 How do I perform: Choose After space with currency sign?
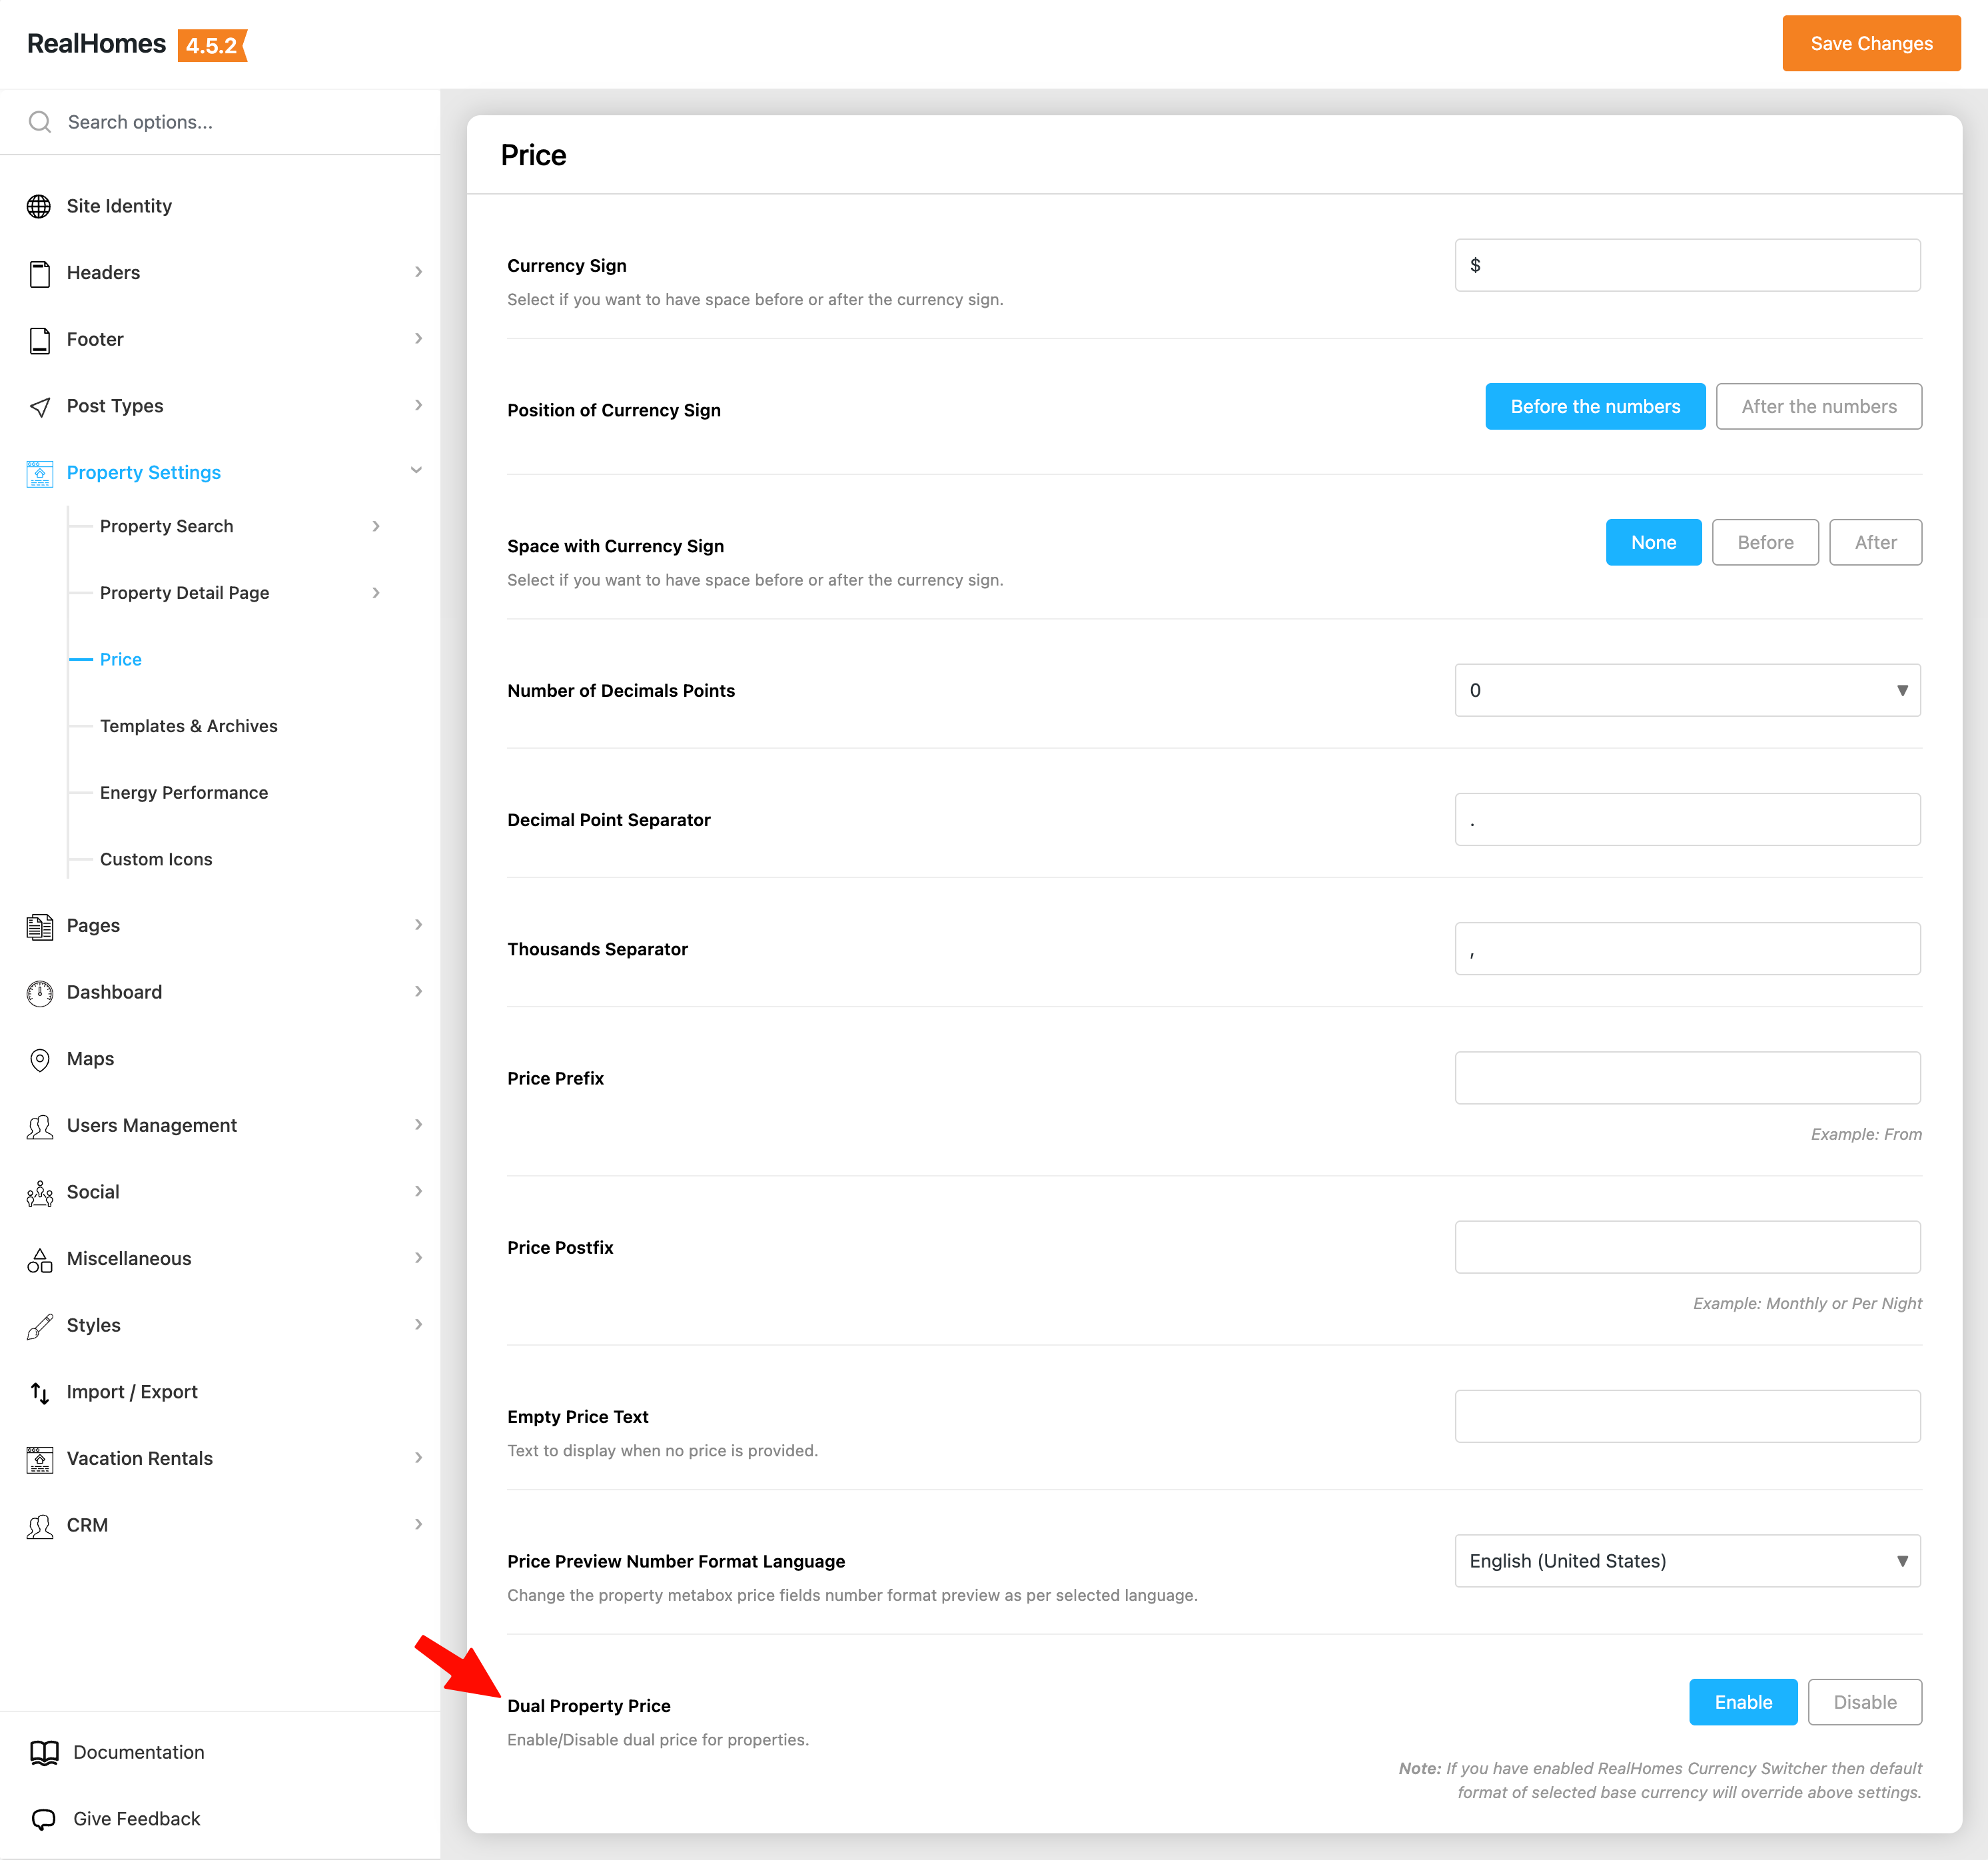pos(1875,542)
